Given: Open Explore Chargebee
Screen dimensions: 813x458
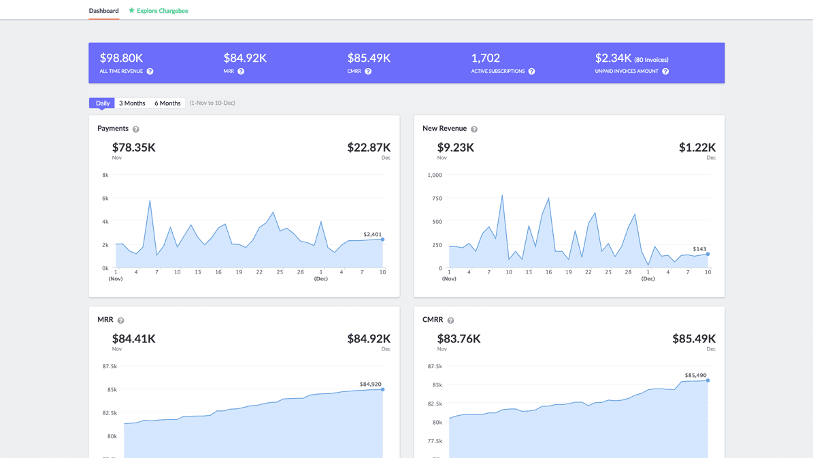Looking at the screenshot, I should 162,10.
